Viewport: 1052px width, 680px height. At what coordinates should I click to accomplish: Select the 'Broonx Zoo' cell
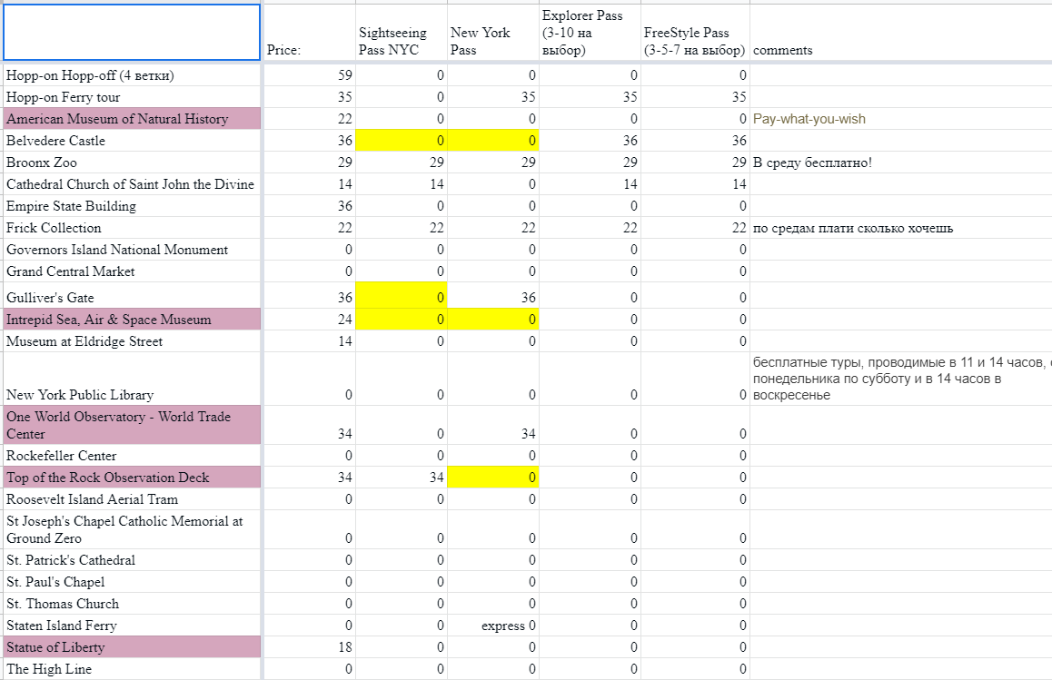click(x=132, y=163)
